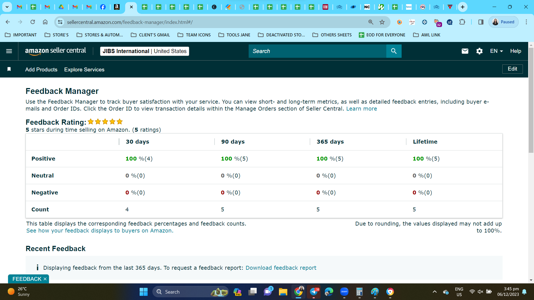The height and width of the screenshot is (300, 534).
Task: Close the FEEDBACK widget with X
Action: [45, 279]
